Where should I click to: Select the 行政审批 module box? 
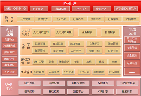[x=113, y=19]
